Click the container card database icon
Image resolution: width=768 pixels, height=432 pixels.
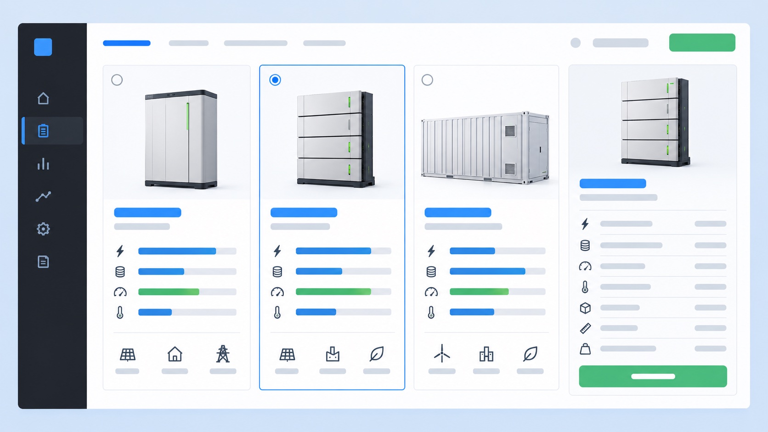coord(431,272)
